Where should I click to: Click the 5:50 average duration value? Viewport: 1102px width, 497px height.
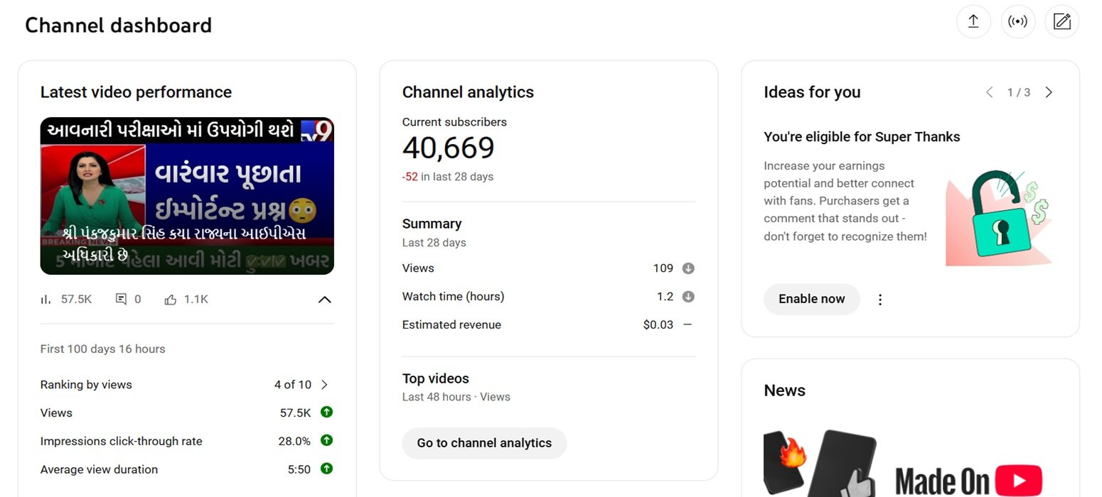(299, 469)
